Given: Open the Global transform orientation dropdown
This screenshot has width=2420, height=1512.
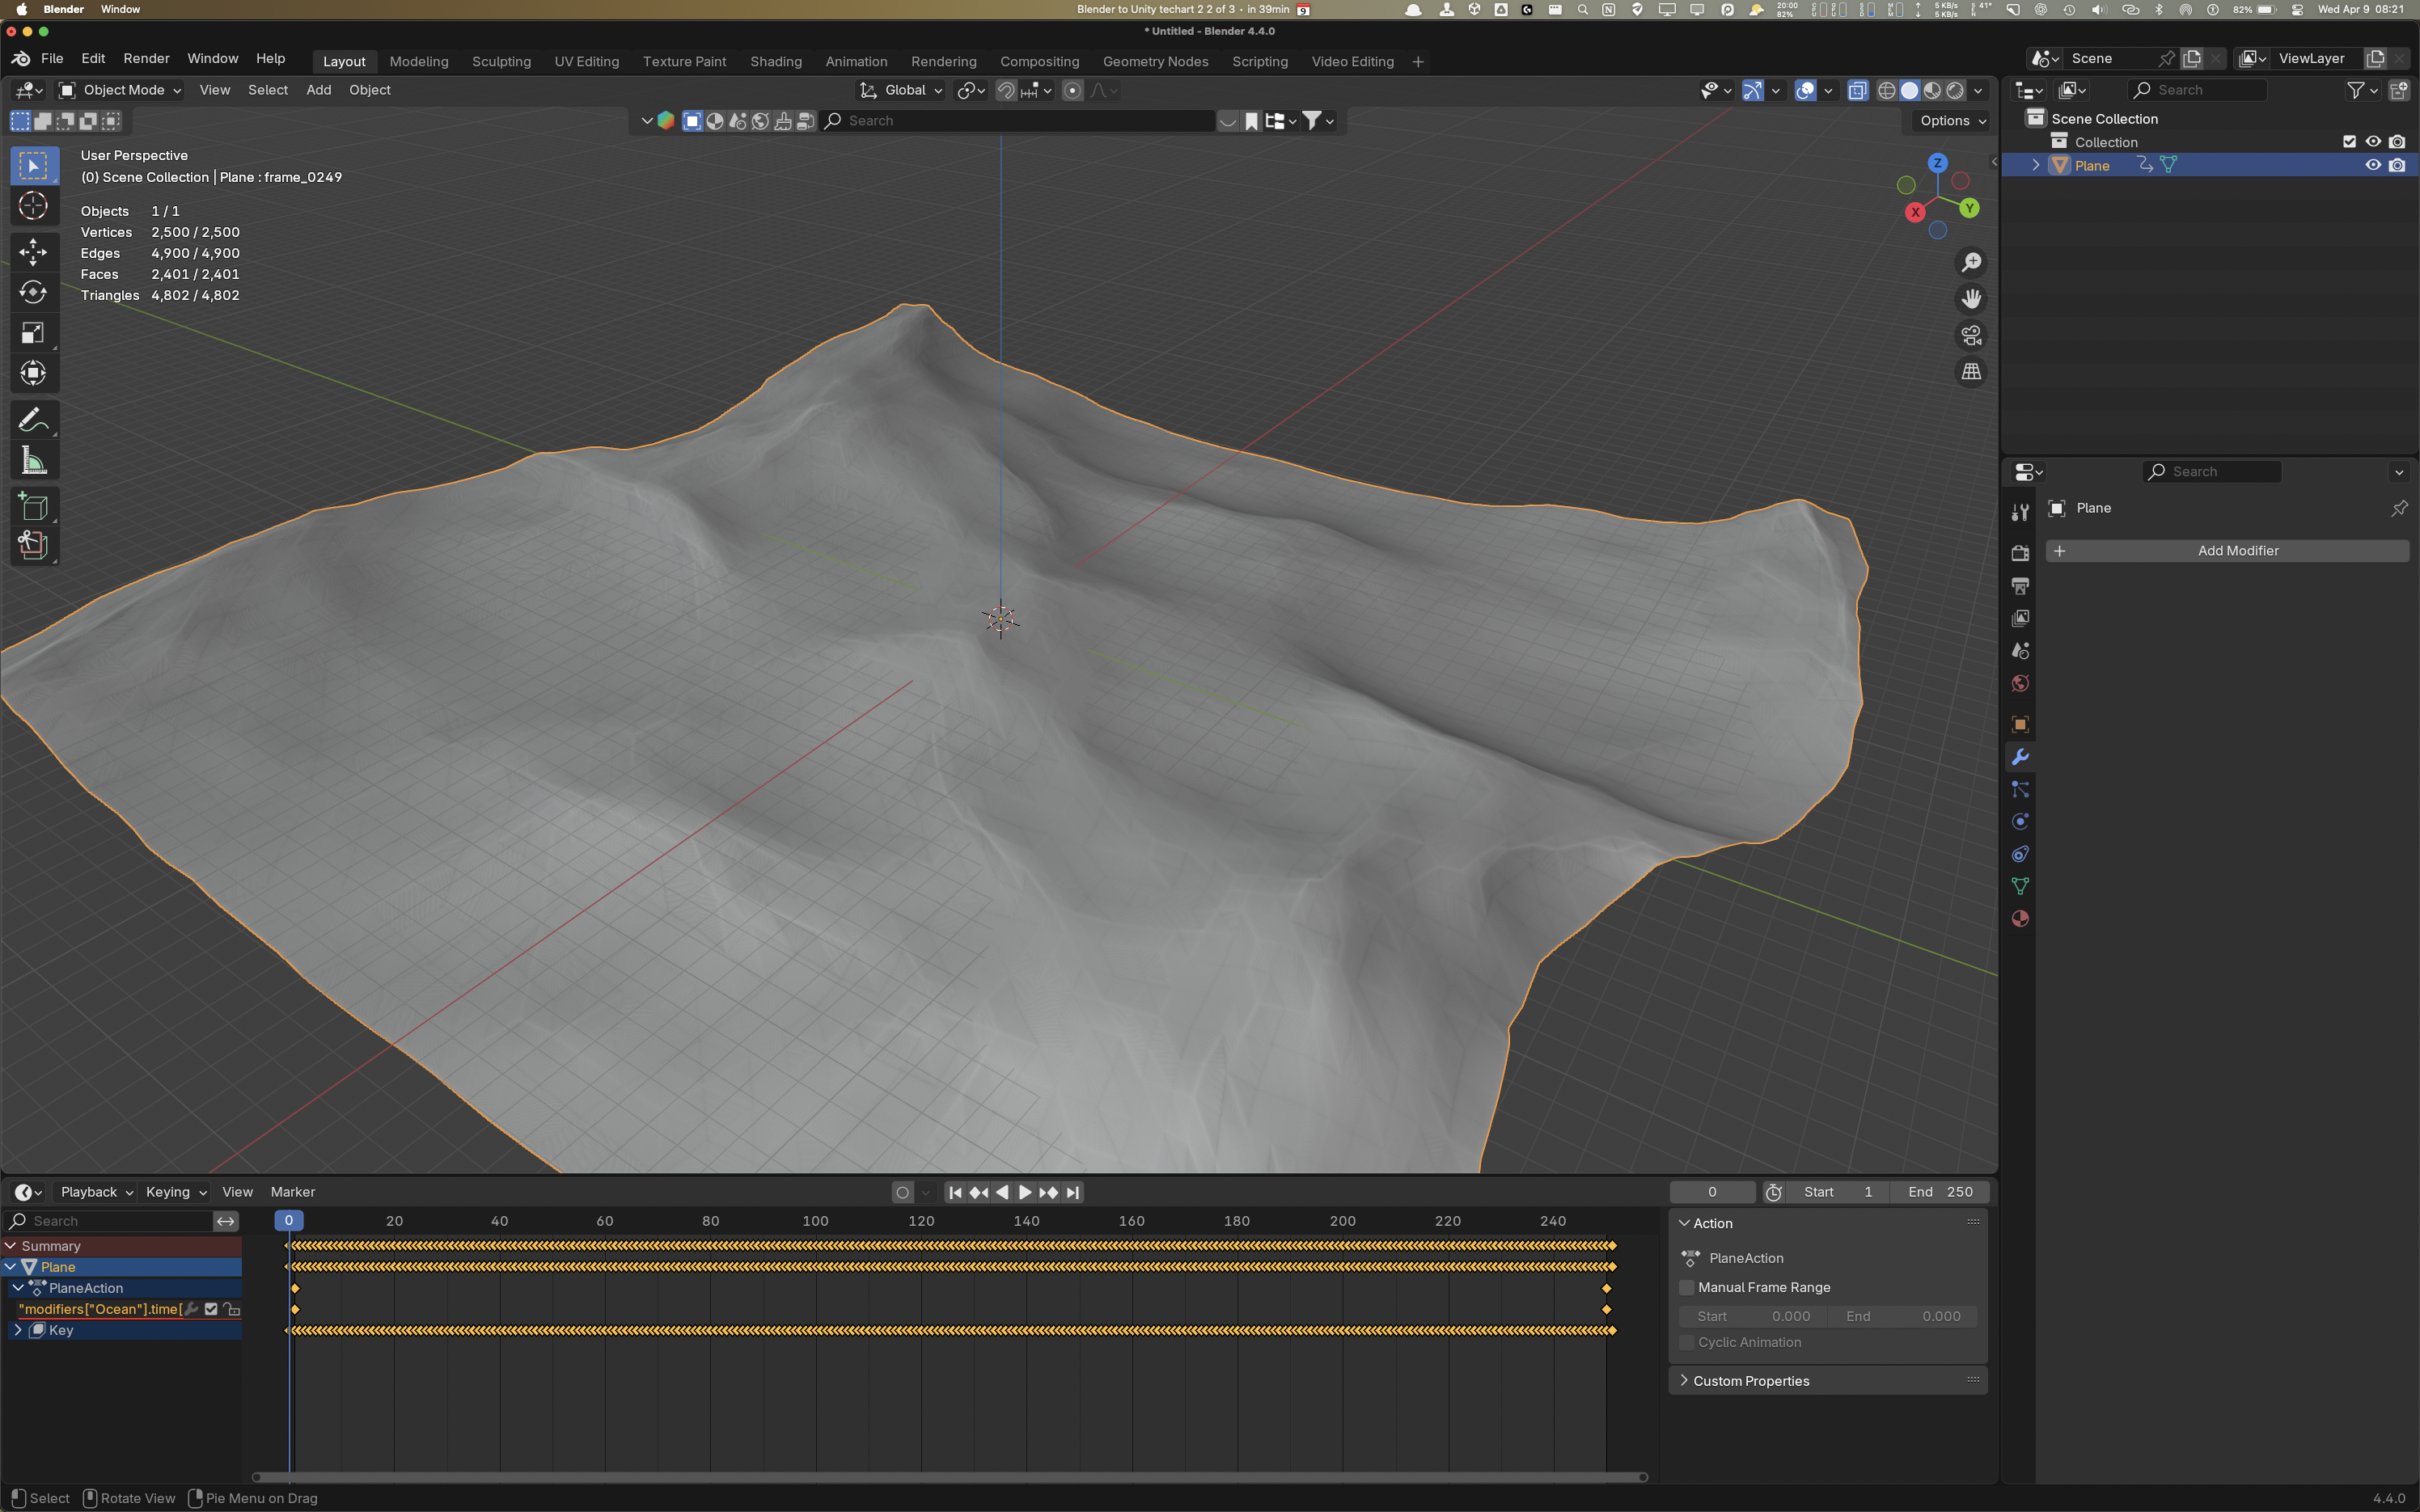Looking at the screenshot, I should click(901, 90).
